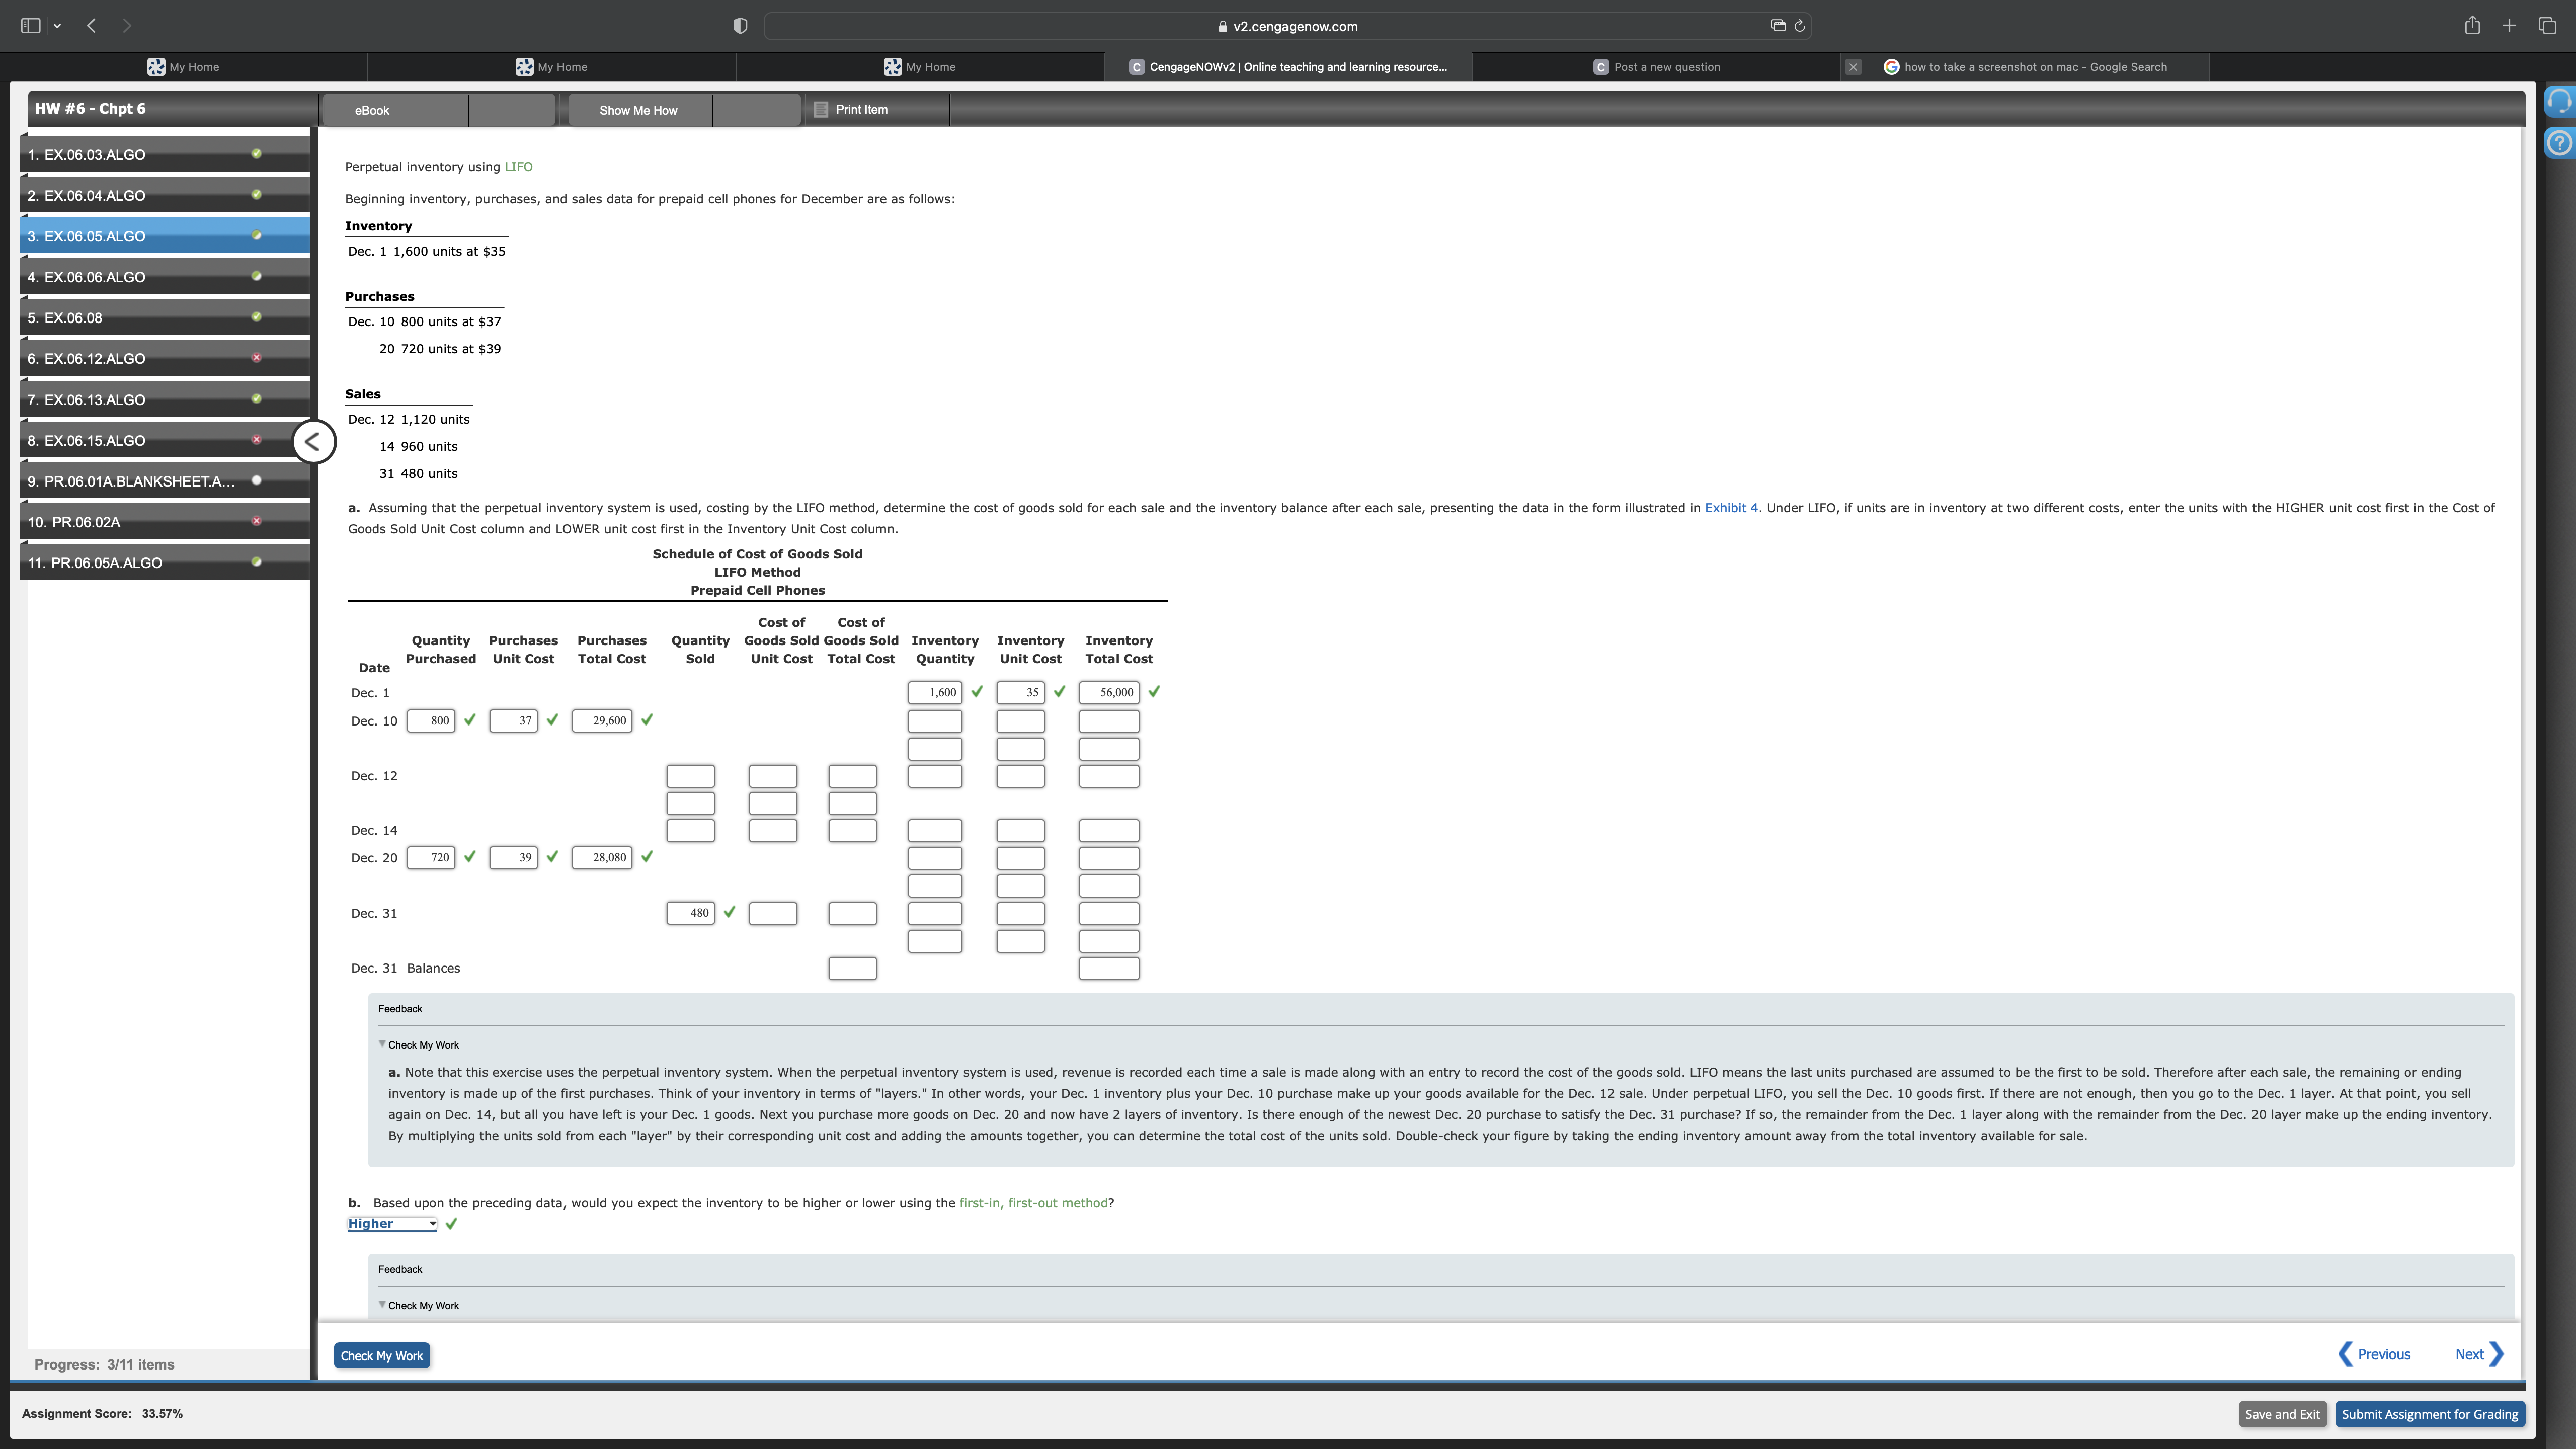Image resolution: width=2576 pixels, height=1449 pixels.
Task: Reload the current page
Action: [x=1799, y=25]
